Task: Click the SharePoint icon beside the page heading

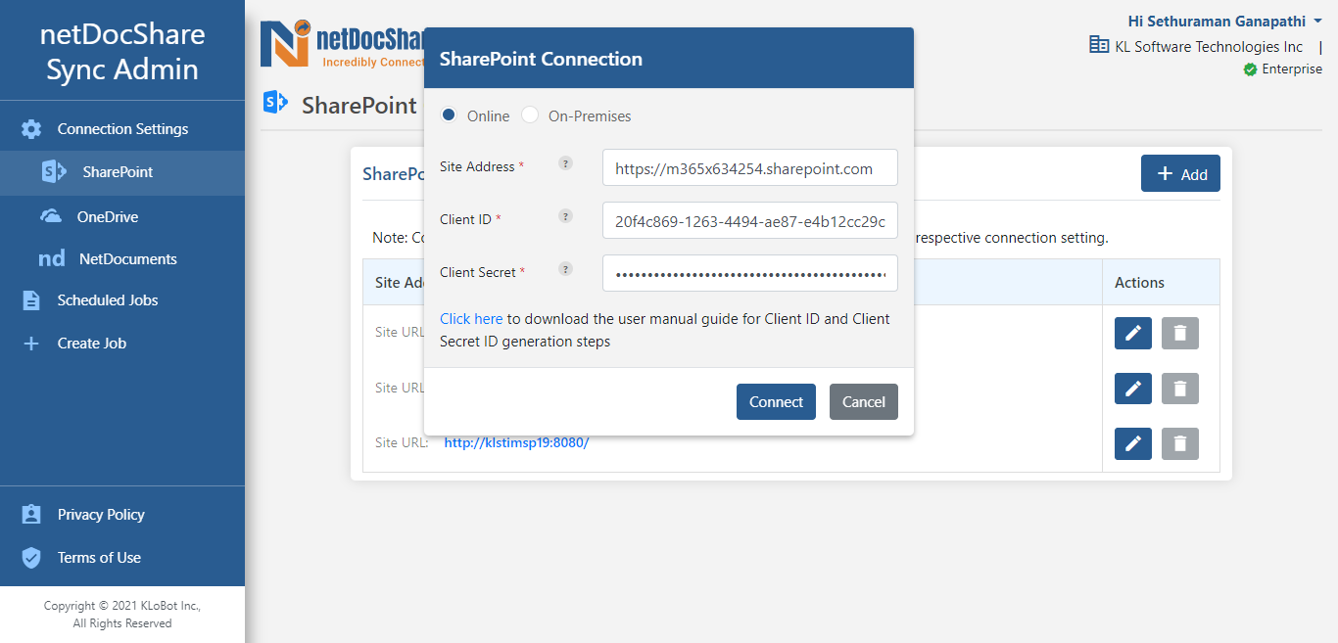Action: tap(275, 102)
